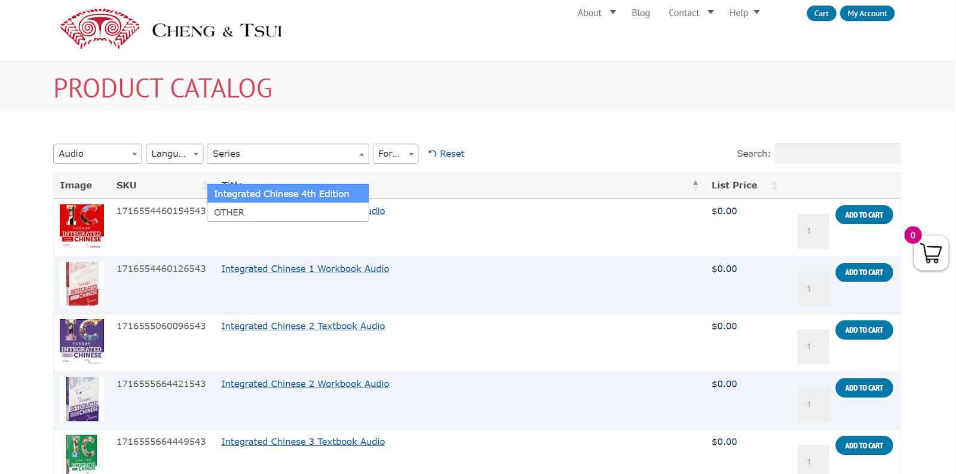This screenshot has width=956, height=474.
Task: Click the SKU column header
Action: 127,185
